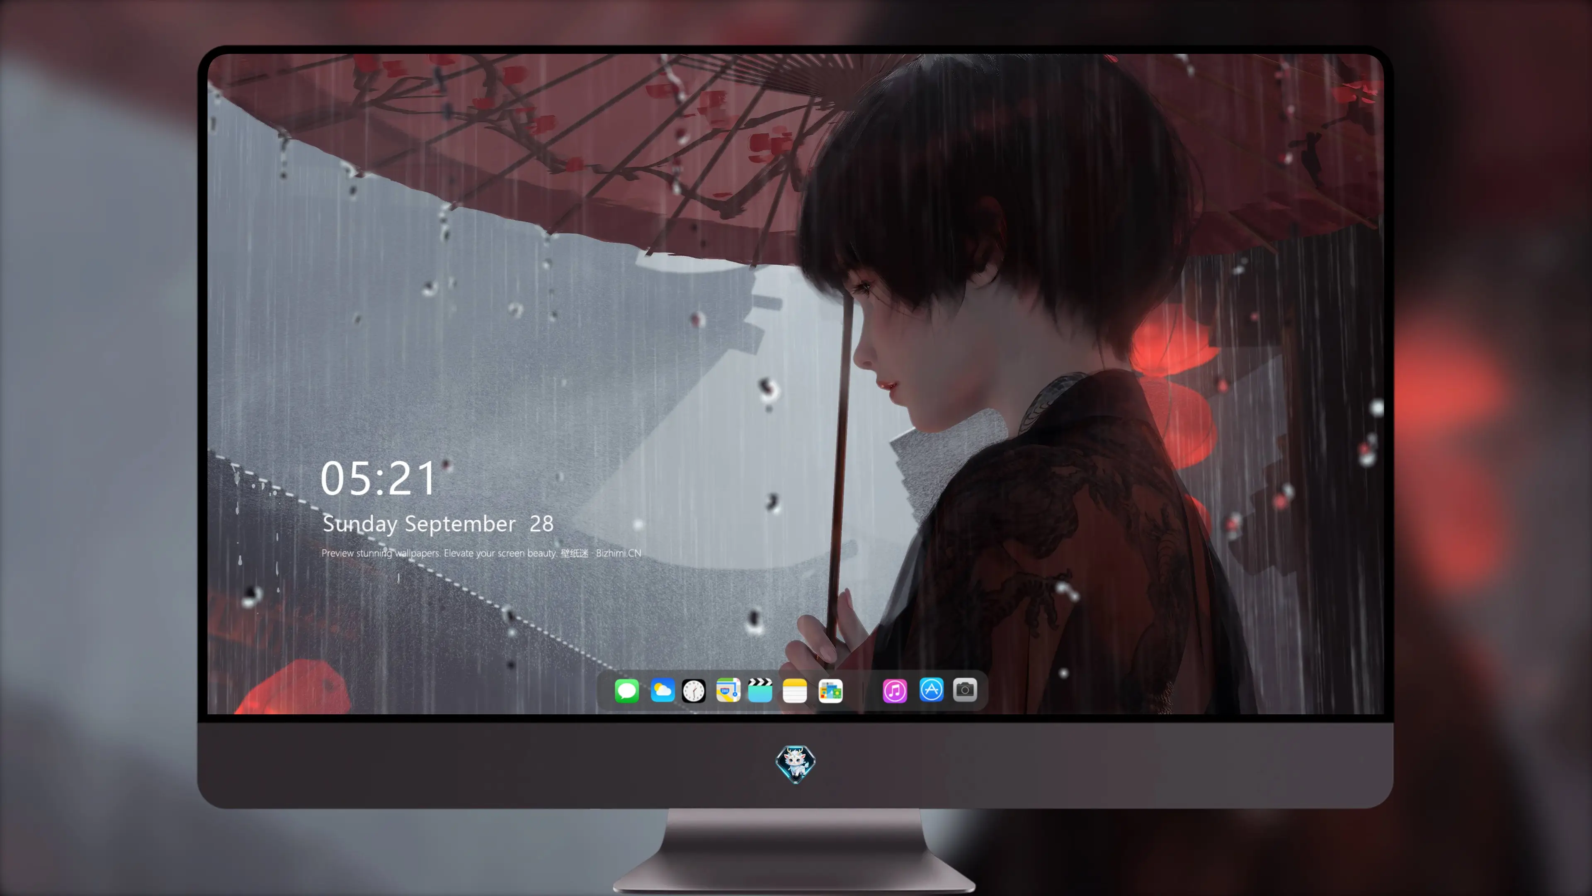Open the Clock app in the dock
This screenshot has width=1592, height=896.
click(x=694, y=690)
